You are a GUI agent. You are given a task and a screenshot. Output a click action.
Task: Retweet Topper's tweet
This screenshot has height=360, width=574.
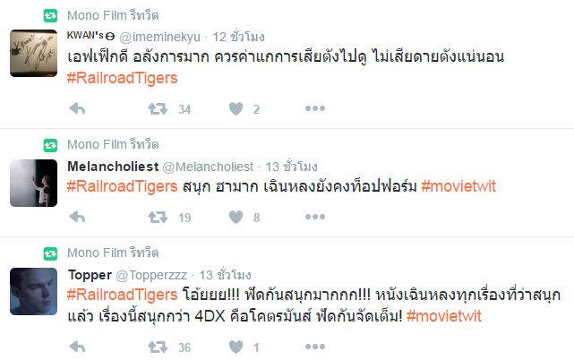point(158,347)
